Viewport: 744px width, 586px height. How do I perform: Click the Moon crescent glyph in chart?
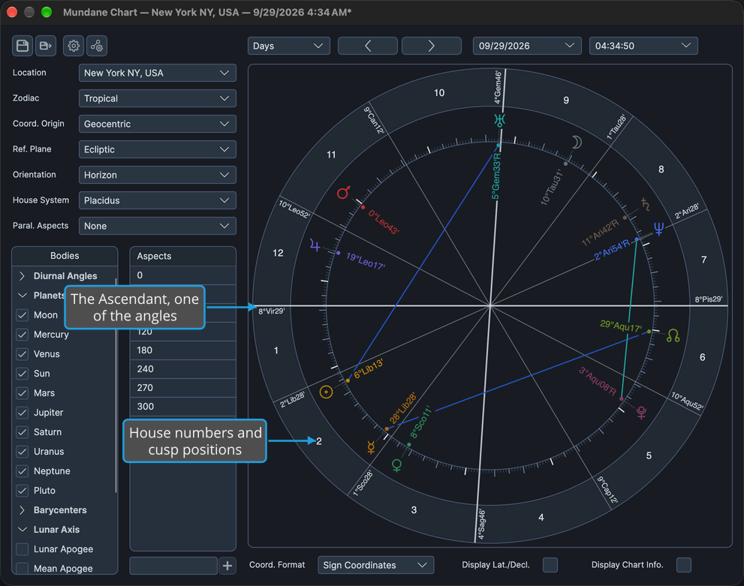coord(577,143)
